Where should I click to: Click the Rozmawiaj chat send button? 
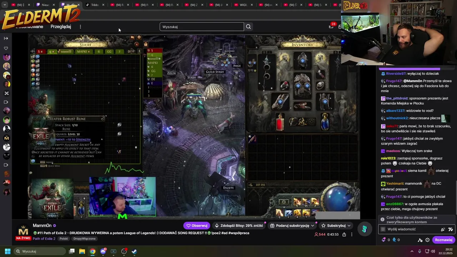point(443,240)
